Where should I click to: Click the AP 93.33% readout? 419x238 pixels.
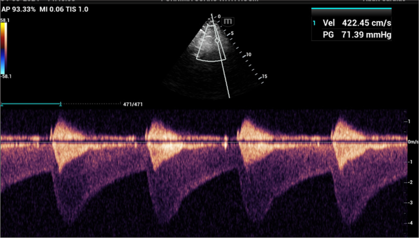click(x=19, y=10)
